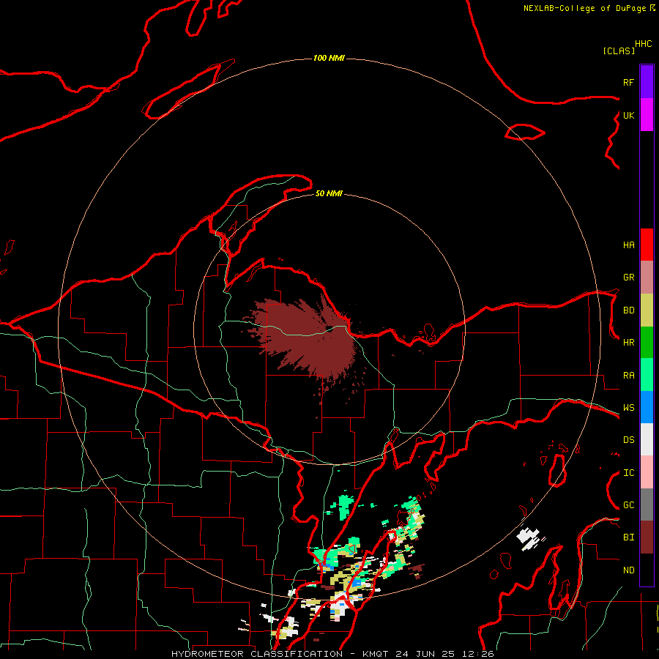Click the UK magenta legend swatch

pyautogui.click(x=647, y=115)
